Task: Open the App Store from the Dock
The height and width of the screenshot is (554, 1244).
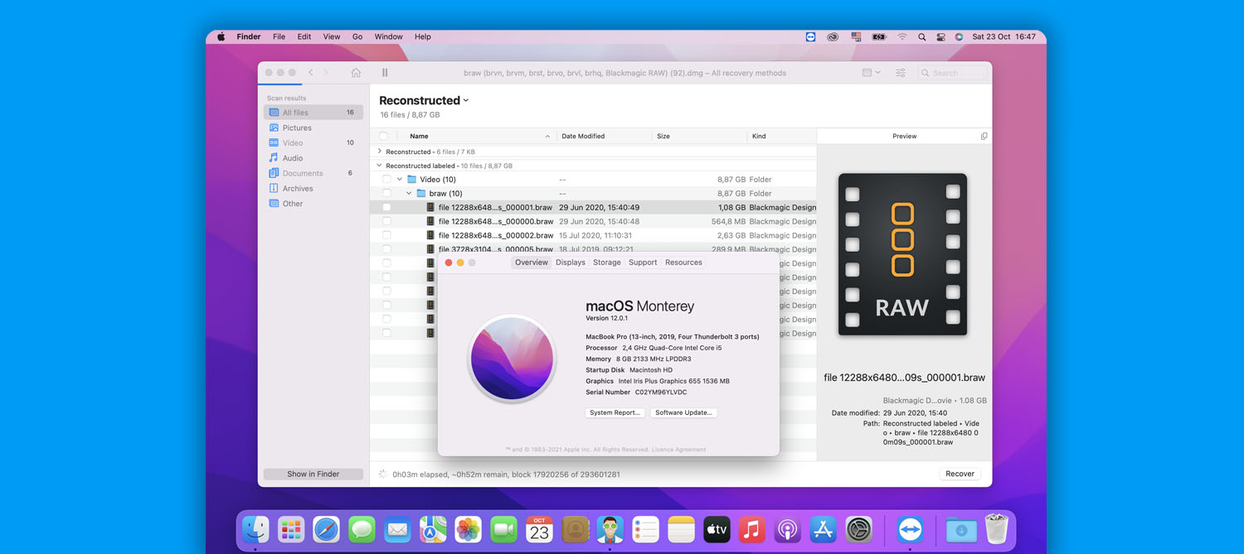Action: coord(823,529)
